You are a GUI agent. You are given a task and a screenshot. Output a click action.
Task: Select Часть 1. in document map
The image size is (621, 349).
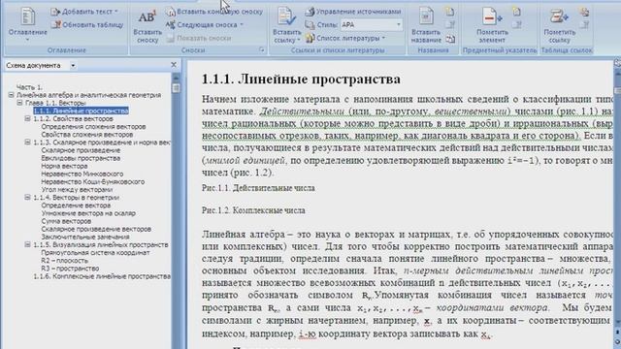click(29, 87)
